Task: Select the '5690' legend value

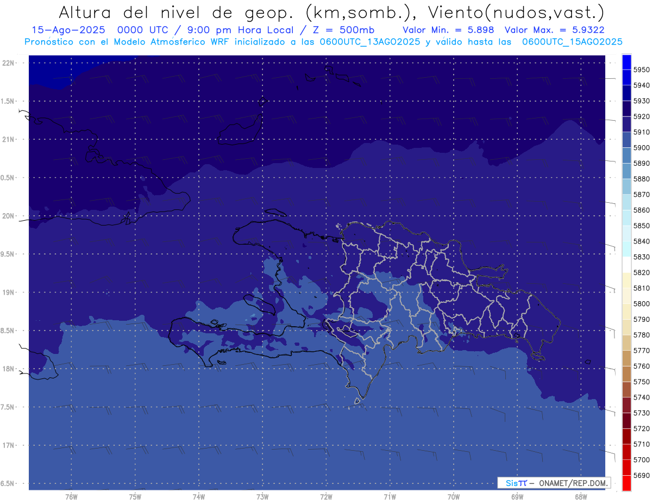Action: [x=642, y=475]
